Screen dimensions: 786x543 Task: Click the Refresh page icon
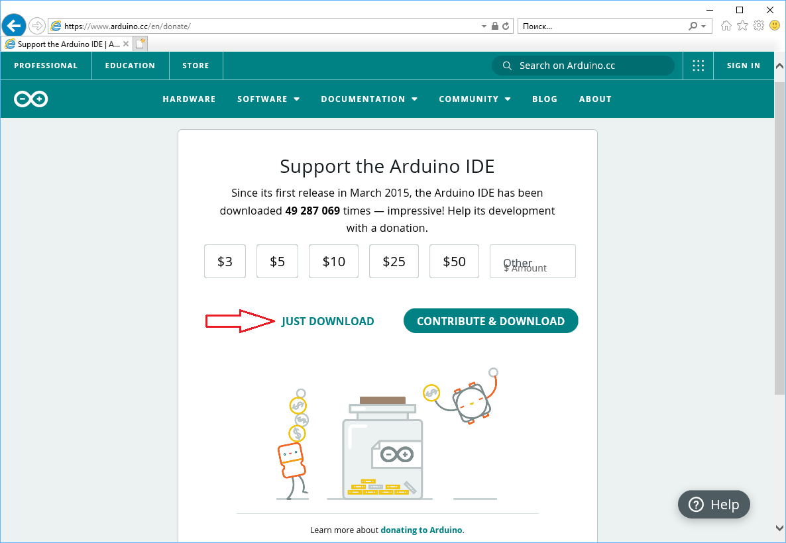(x=506, y=26)
